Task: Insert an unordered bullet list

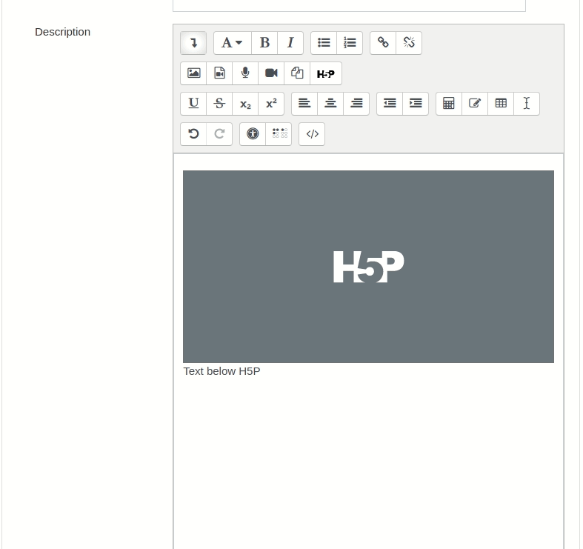Action: click(x=324, y=43)
